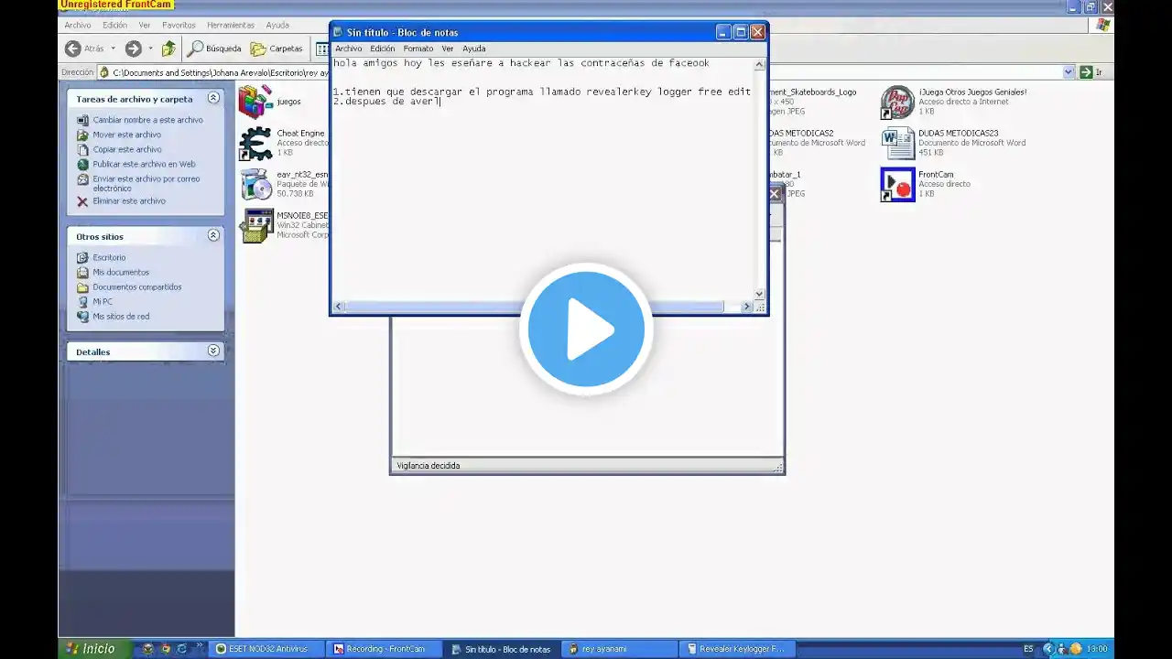Expand the Detalles panel

213,351
